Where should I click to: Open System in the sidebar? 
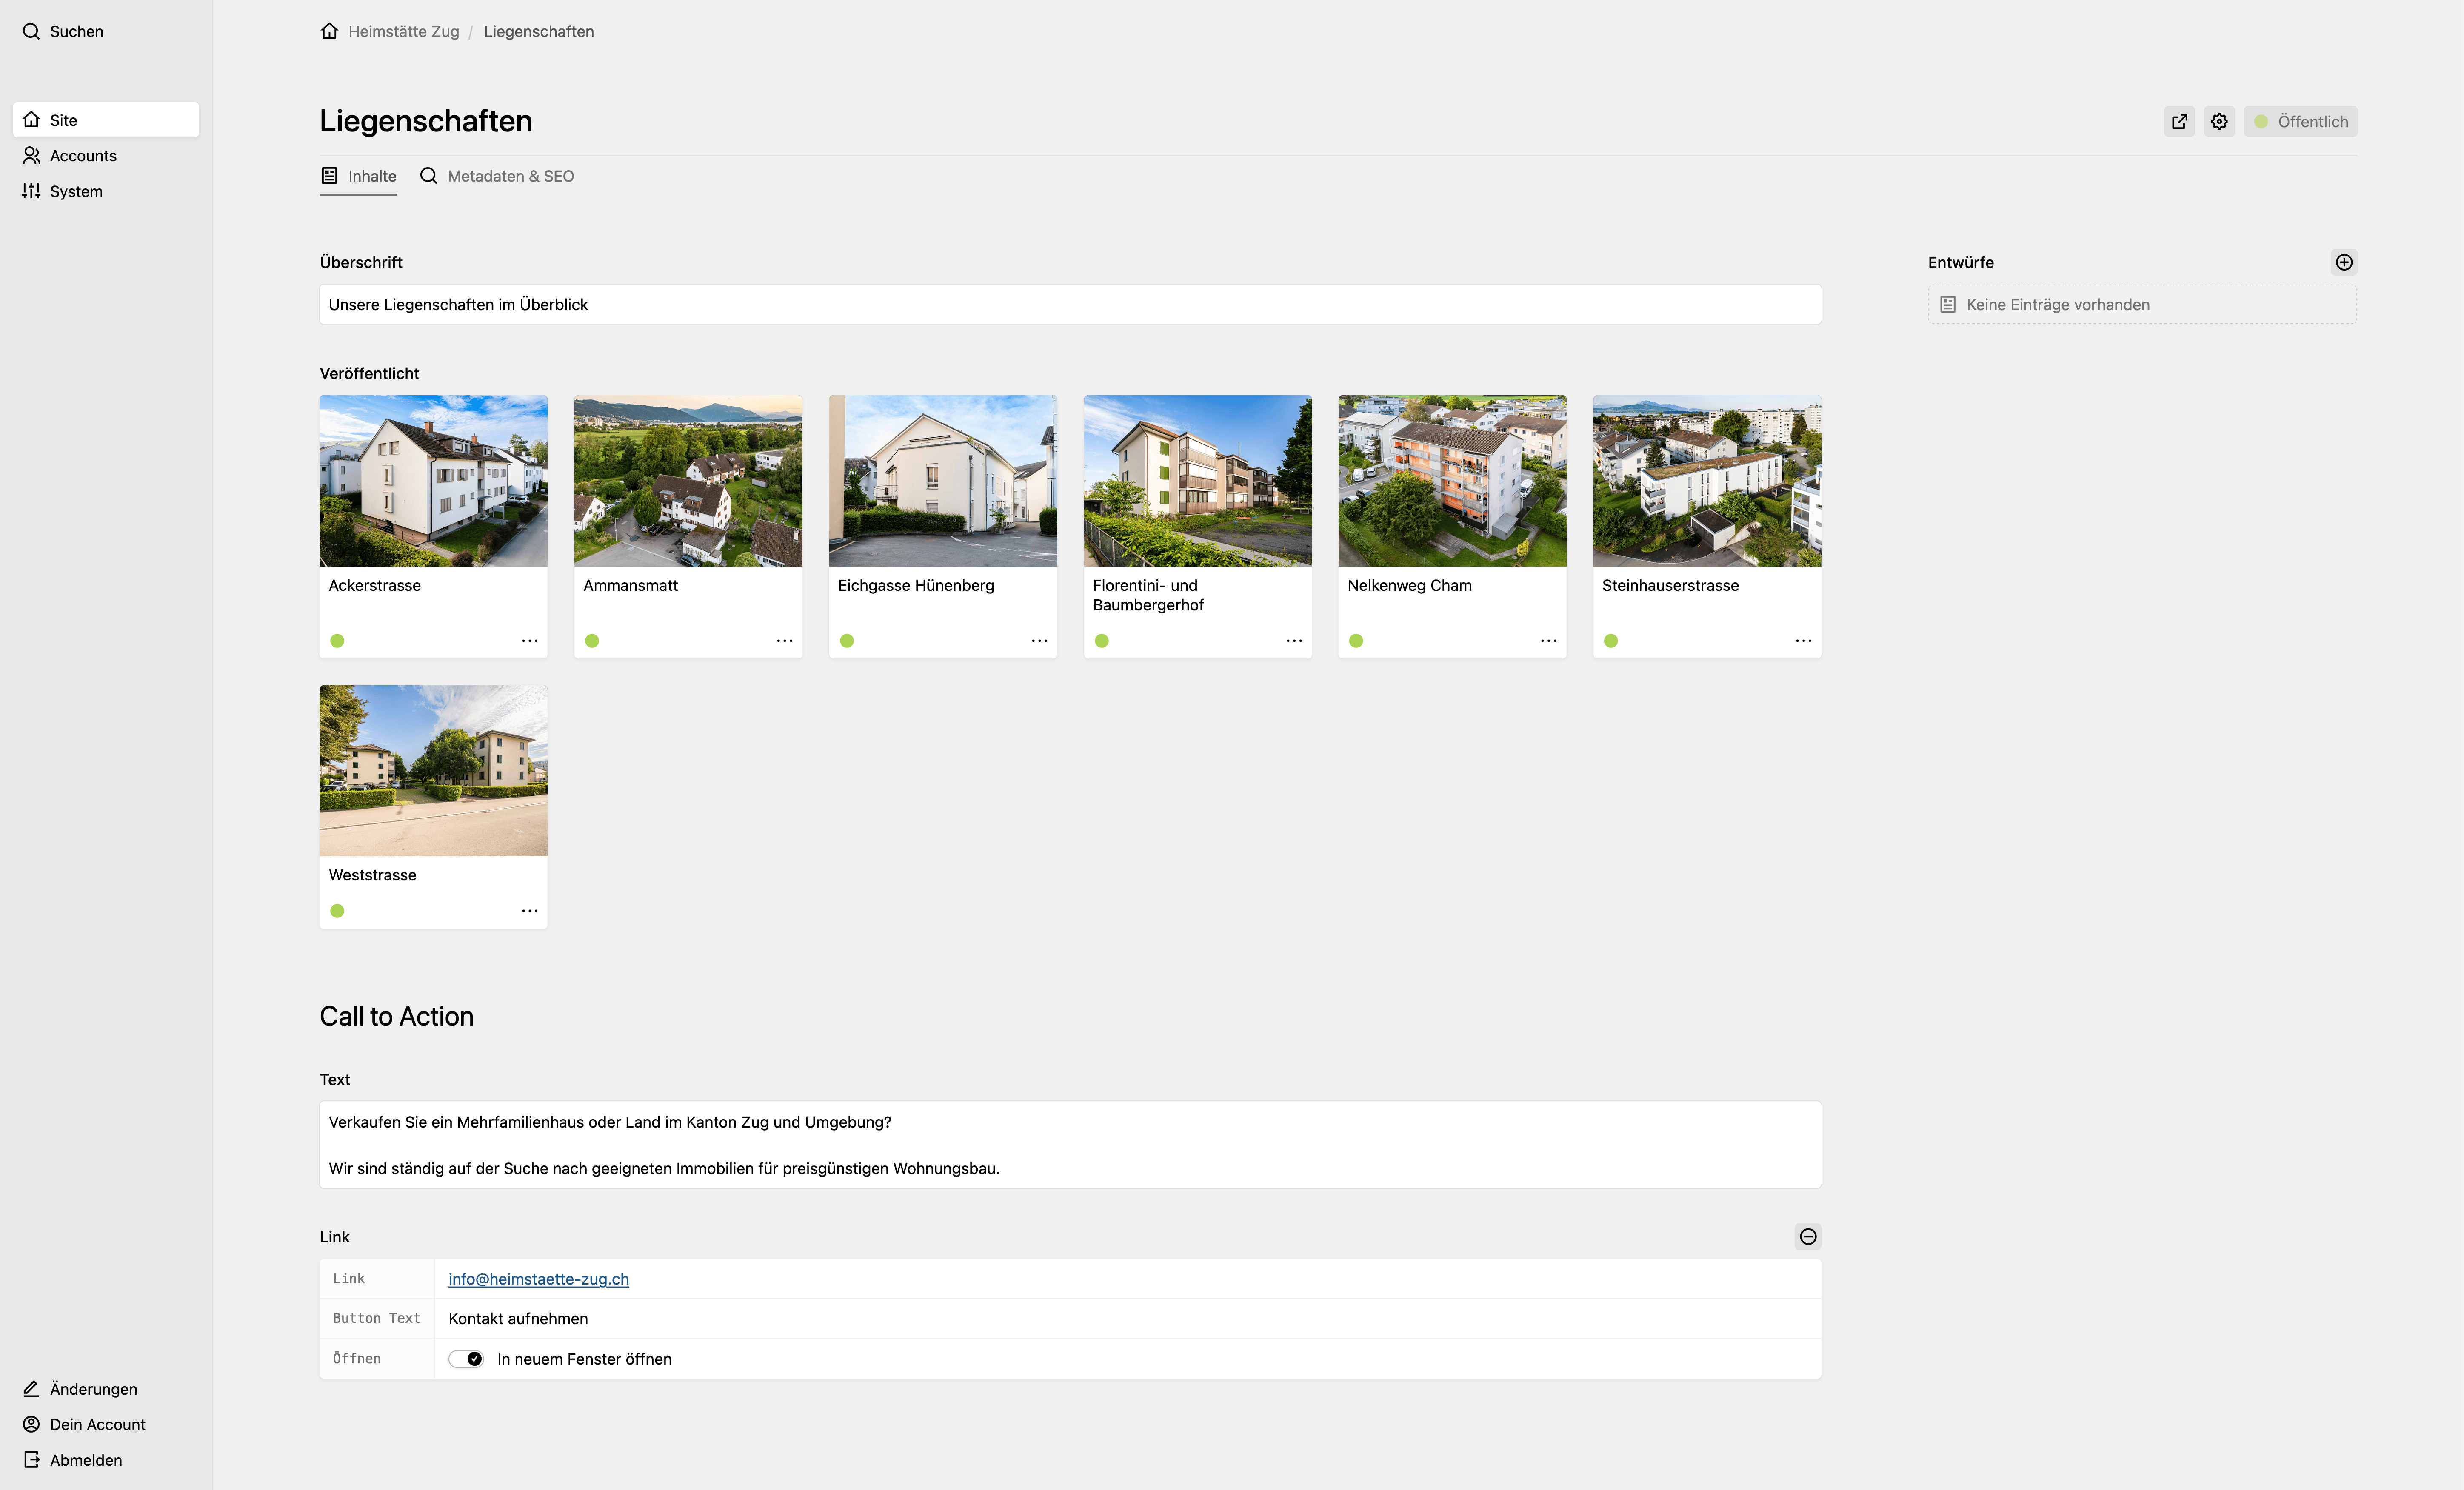pos(63,191)
